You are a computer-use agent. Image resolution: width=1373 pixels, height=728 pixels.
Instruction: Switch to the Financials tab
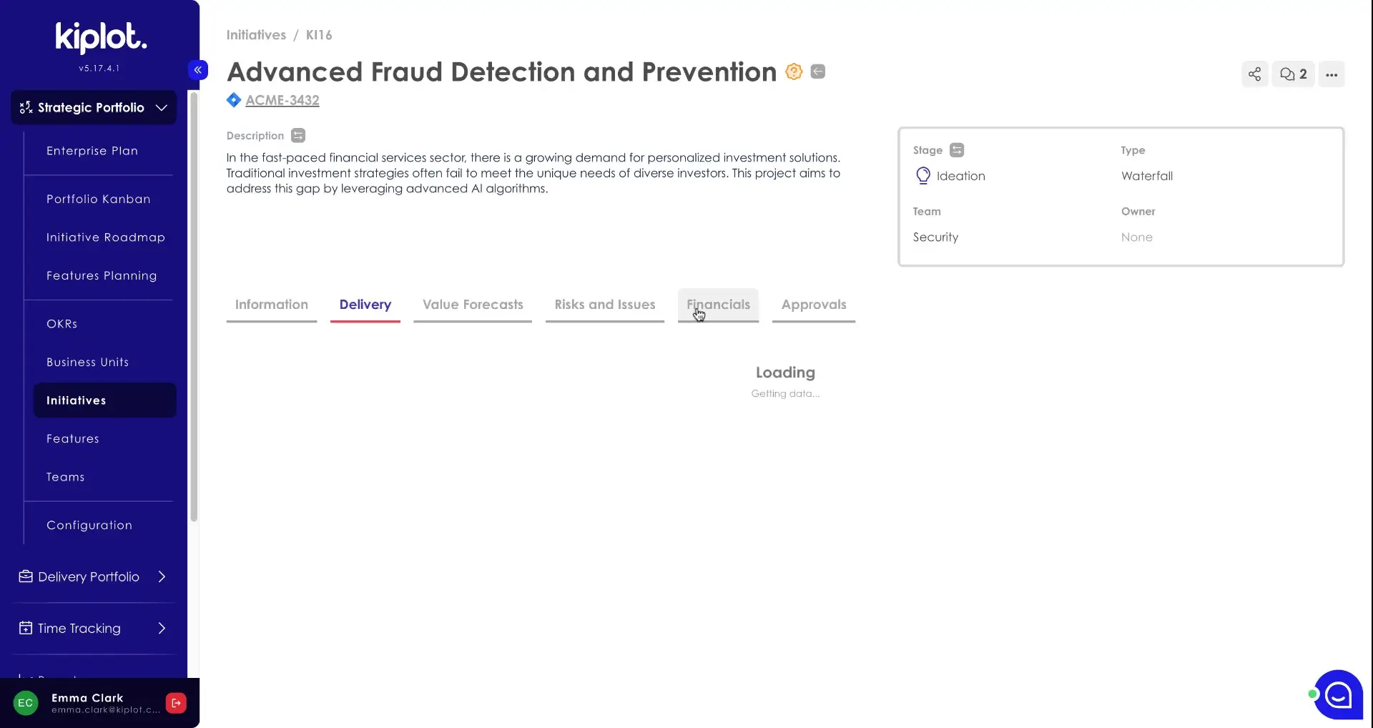click(x=718, y=305)
